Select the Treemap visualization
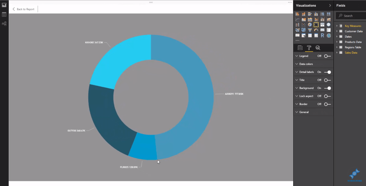 point(322,25)
